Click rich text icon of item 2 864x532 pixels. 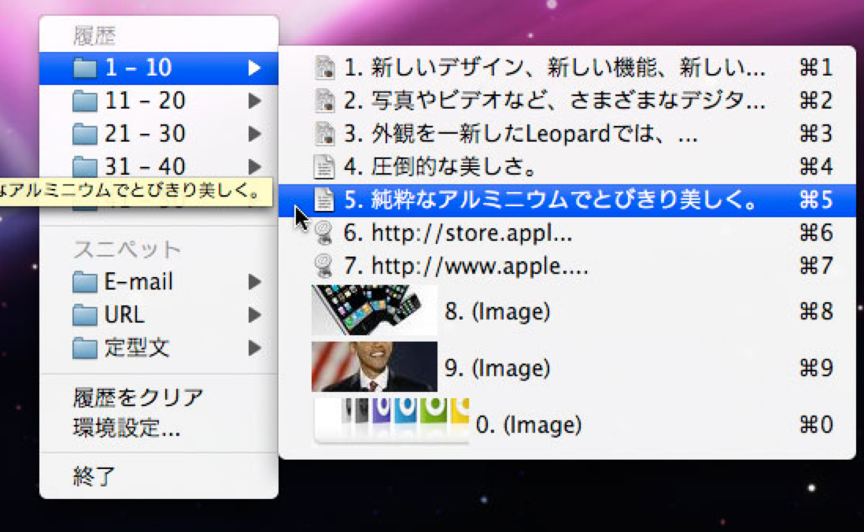pyautogui.click(x=324, y=101)
